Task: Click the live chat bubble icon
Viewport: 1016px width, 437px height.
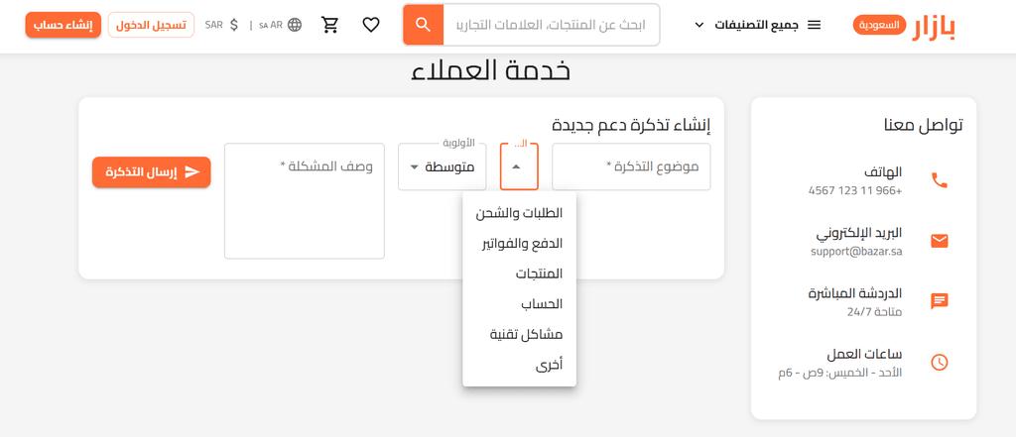Action: pos(939,301)
